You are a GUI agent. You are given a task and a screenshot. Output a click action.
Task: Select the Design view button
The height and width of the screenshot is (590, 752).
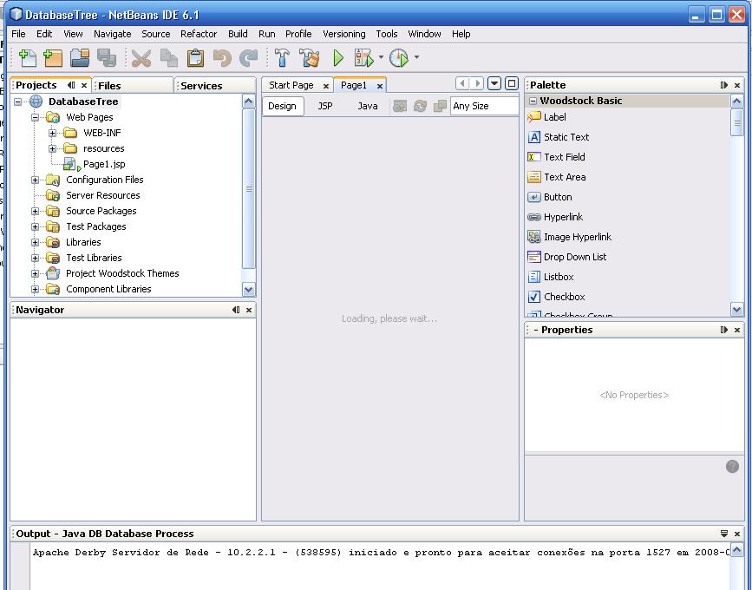[282, 106]
